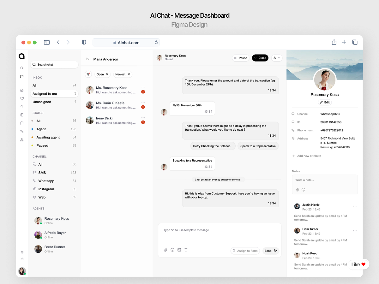
Task: Open the options menu on Ms. Darin O'Keefe's chat
Action: click(x=143, y=102)
